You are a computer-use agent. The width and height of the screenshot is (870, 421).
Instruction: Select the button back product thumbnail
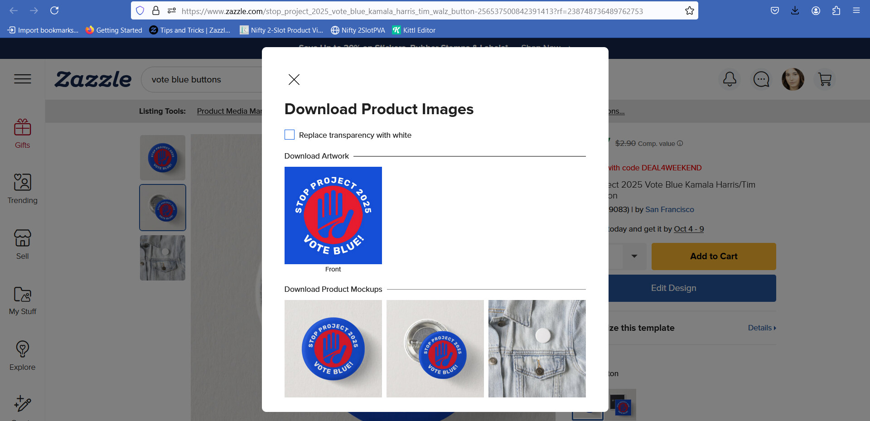point(163,208)
